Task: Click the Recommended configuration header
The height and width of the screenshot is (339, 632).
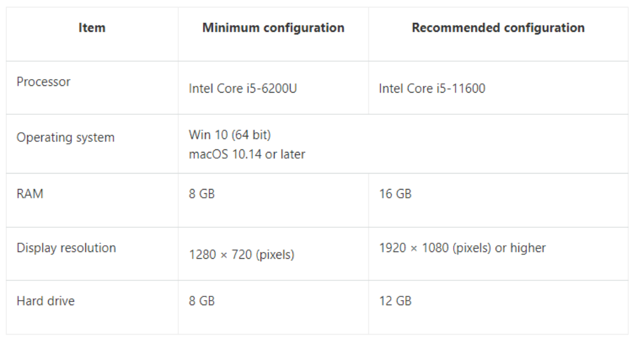Action: [x=498, y=28]
